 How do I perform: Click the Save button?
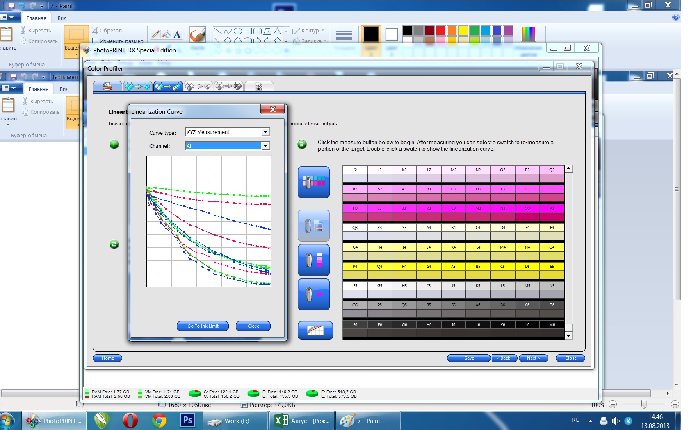(469, 358)
